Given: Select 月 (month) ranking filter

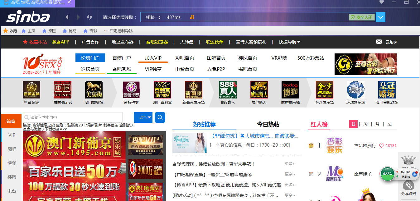Looking at the screenshot, I should click(x=377, y=124).
